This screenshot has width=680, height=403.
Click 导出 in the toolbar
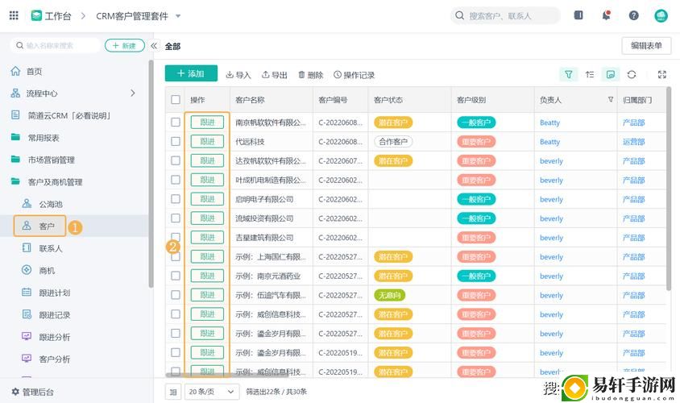click(x=275, y=75)
